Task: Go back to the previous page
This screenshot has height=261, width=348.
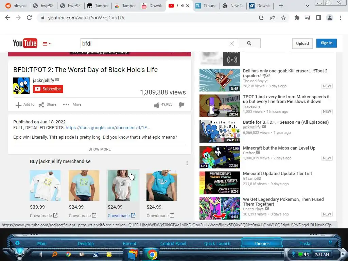Action: coord(7,18)
